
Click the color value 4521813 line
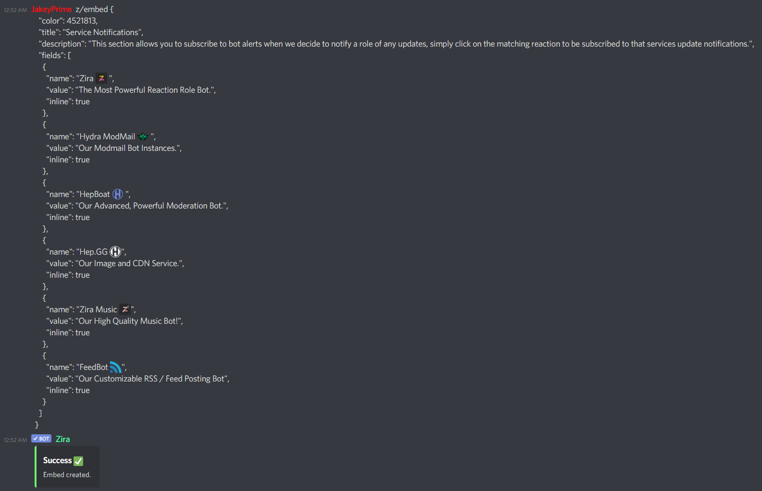[68, 21]
